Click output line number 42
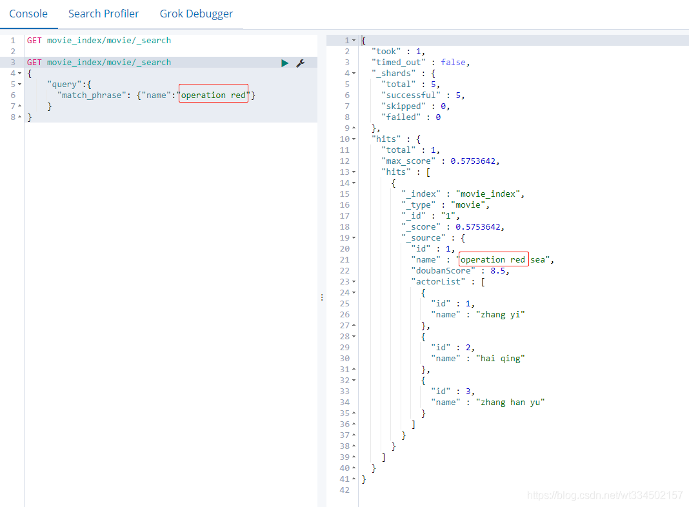Viewport: 689px width, 507px height. click(344, 490)
